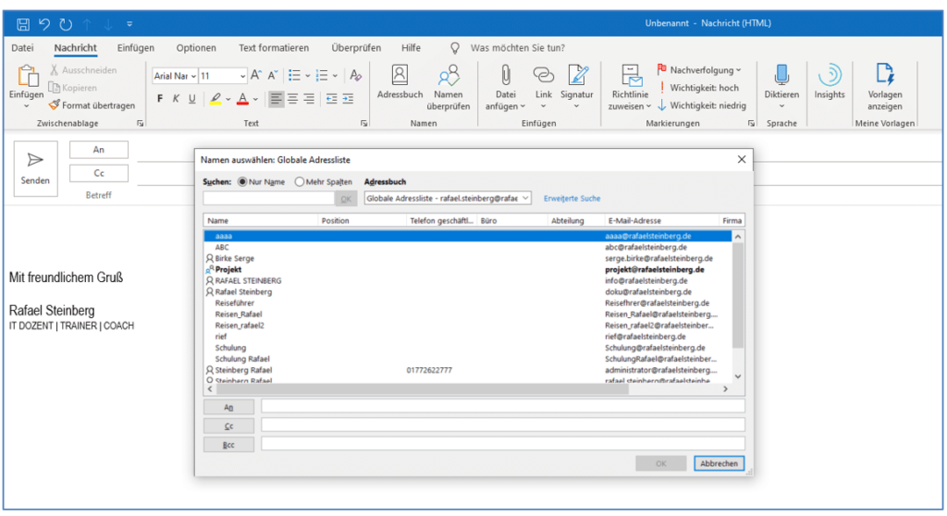
Task: Close the Namen auswählen dialog
Action: point(741,159)
